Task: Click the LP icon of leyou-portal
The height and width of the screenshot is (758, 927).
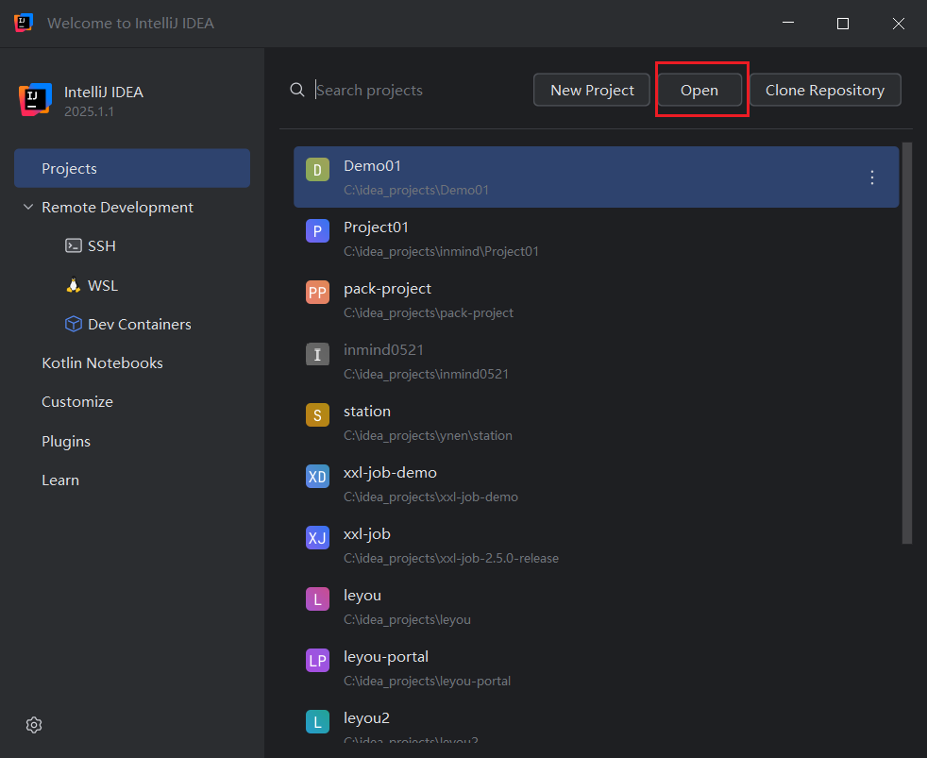Action: point(317,661)
